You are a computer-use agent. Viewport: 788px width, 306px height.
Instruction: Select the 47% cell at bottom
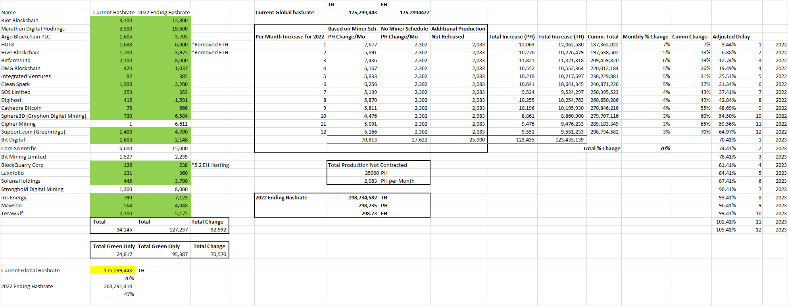(129, 294)
